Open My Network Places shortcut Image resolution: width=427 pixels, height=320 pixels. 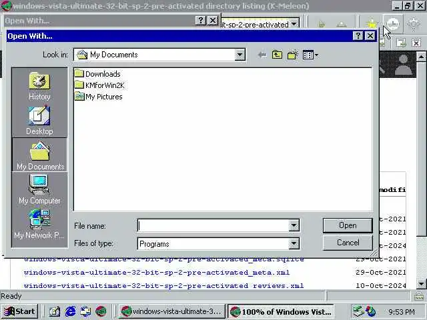pos(39,224)
